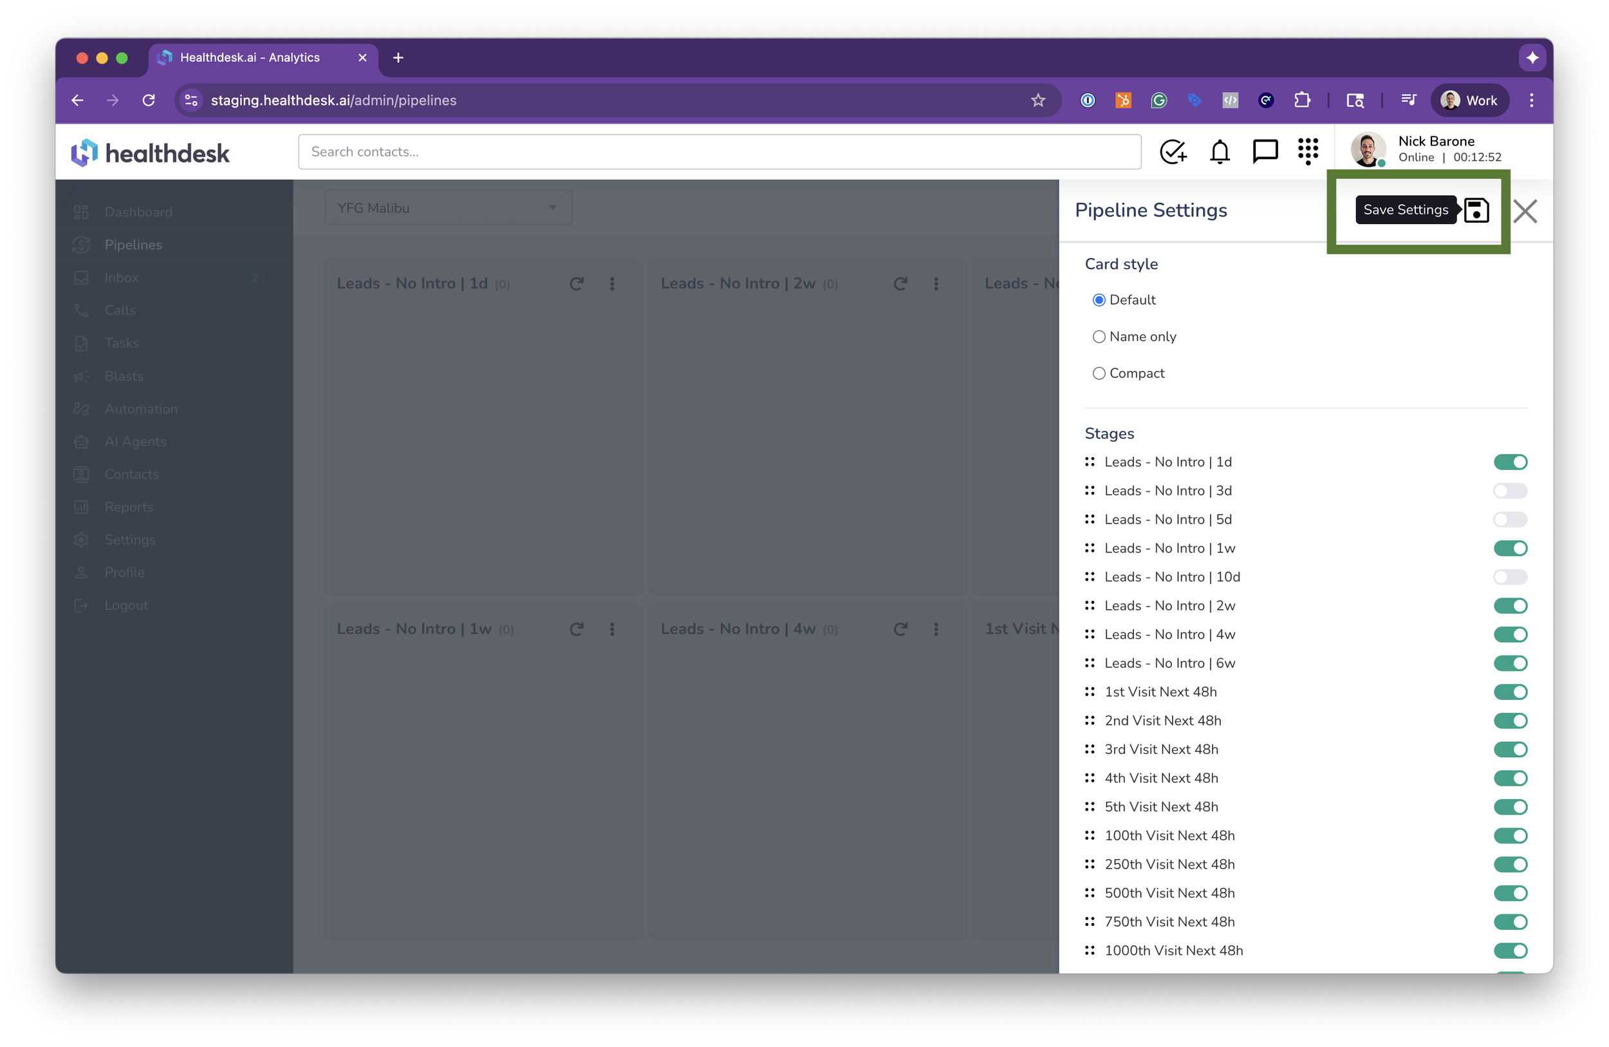1609x1047 pixels.
Task: Open the YFG Malibu pipeline dropdown
Action: 448,209
